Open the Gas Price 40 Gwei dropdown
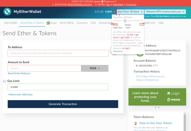This screenshot has height=131, width=191. click(x=130, y=12)
